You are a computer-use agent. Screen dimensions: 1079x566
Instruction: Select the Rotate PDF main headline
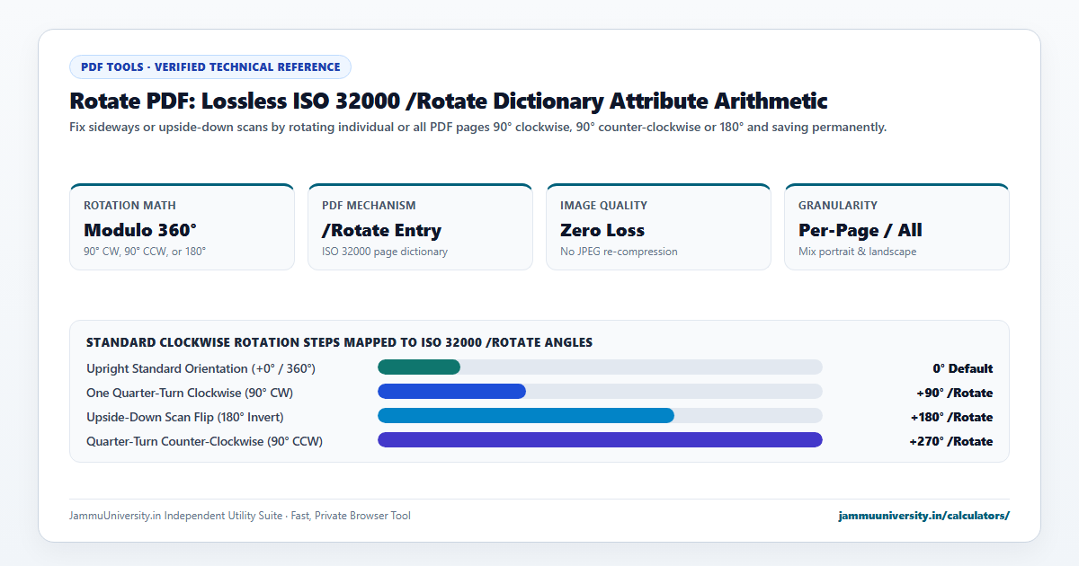449,101
